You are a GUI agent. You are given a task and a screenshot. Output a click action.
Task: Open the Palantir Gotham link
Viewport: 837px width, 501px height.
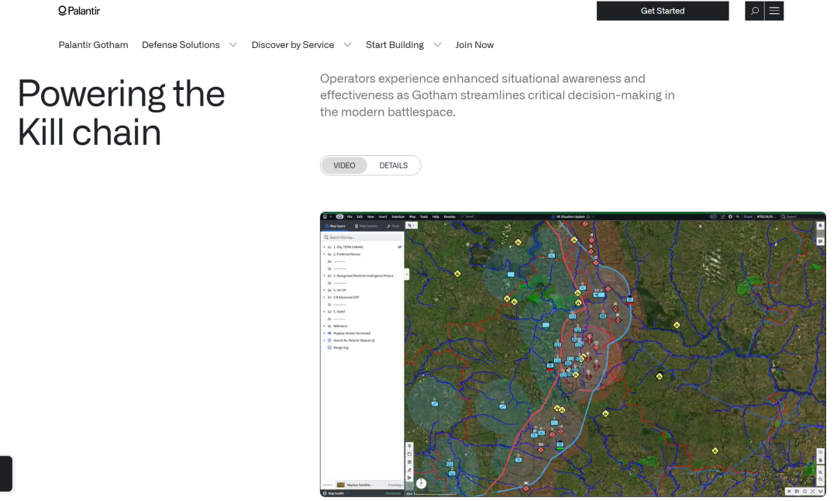pos(94,45)
